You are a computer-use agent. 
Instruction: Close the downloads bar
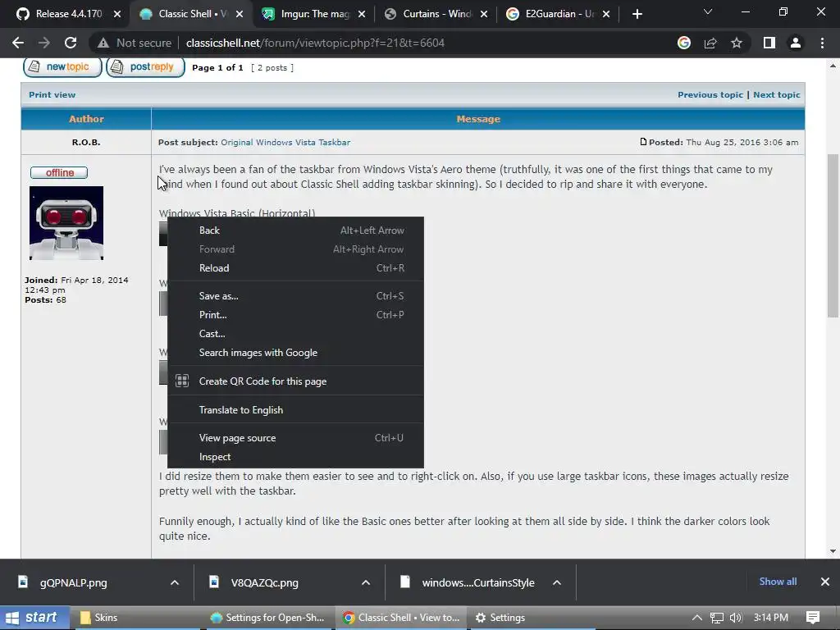[x=825, y=582]
